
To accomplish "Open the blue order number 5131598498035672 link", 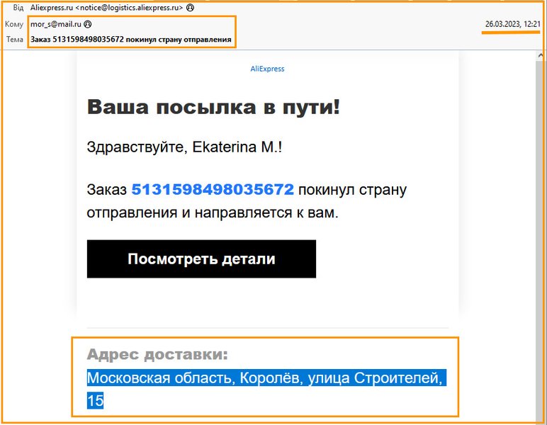I will pos(213,190).
